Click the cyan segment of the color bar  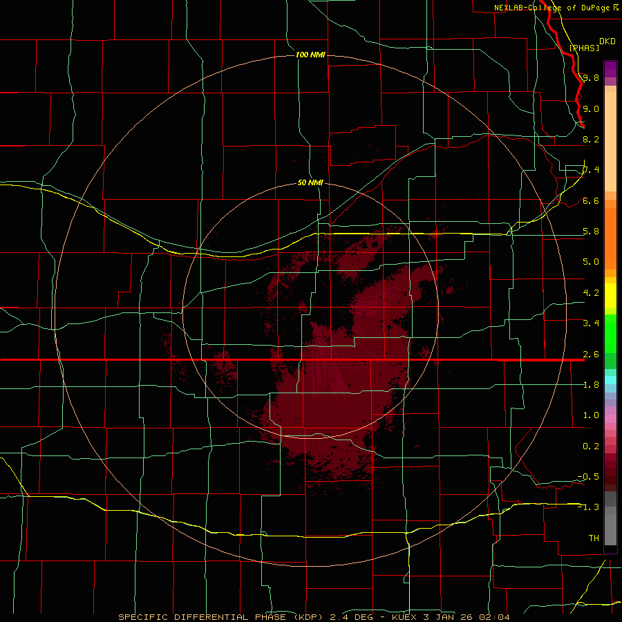(610, 380)
